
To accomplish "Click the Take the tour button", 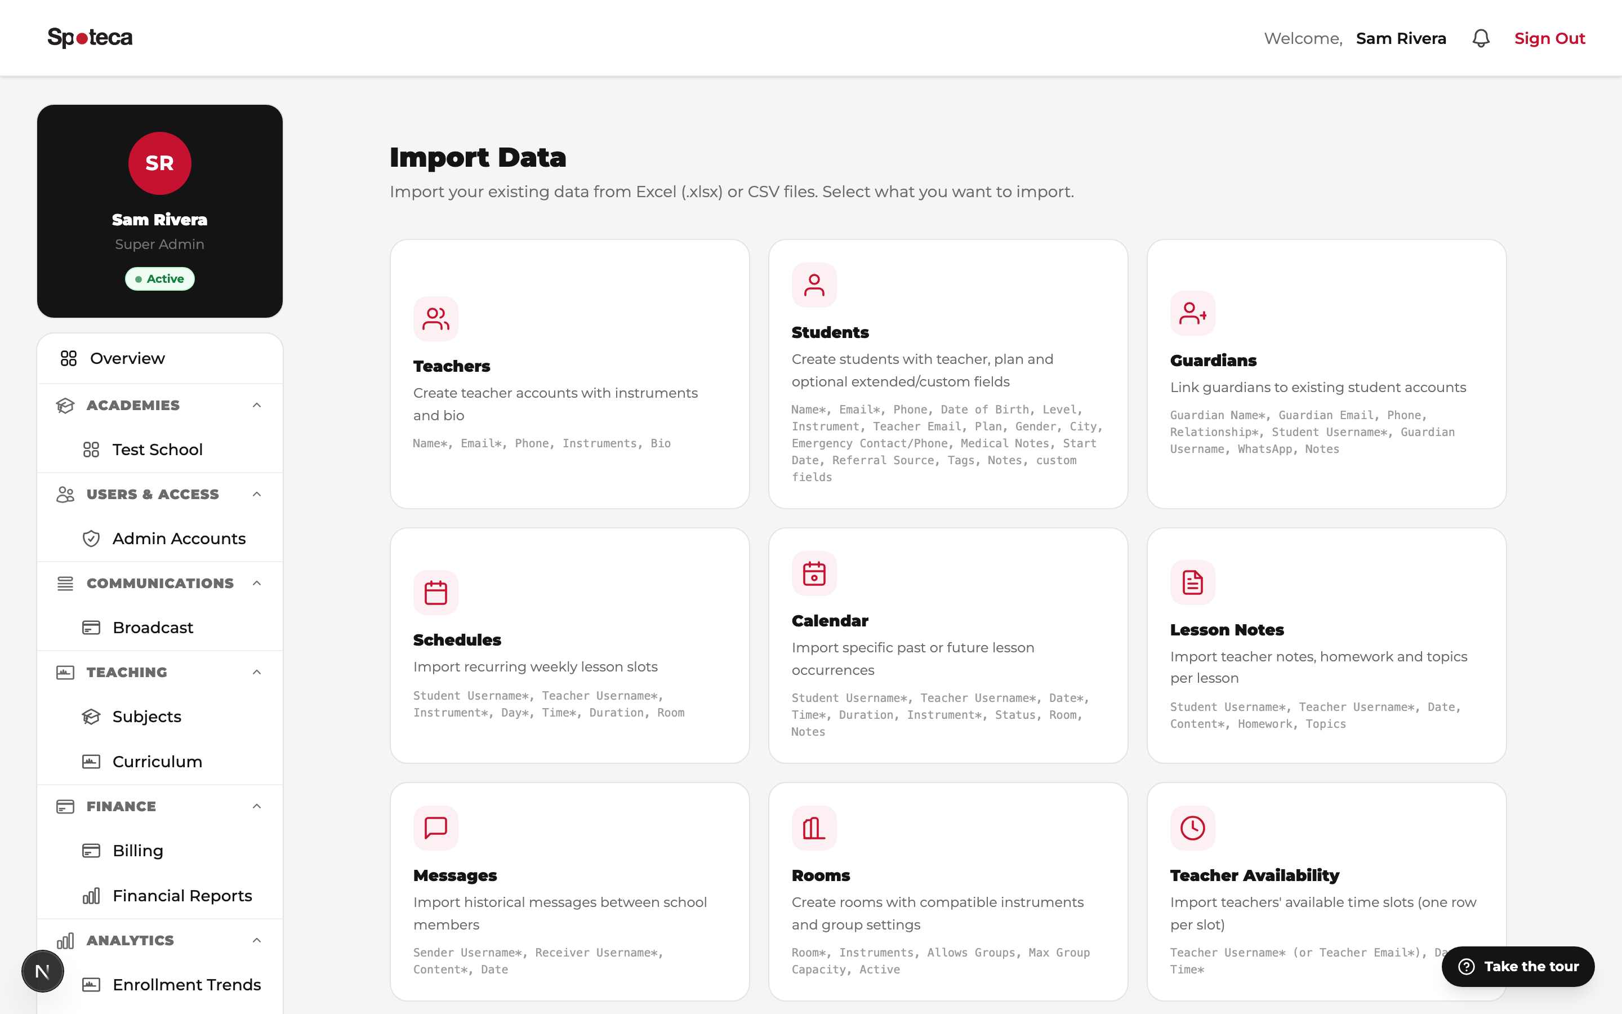I will click(x=1517, y=966).
